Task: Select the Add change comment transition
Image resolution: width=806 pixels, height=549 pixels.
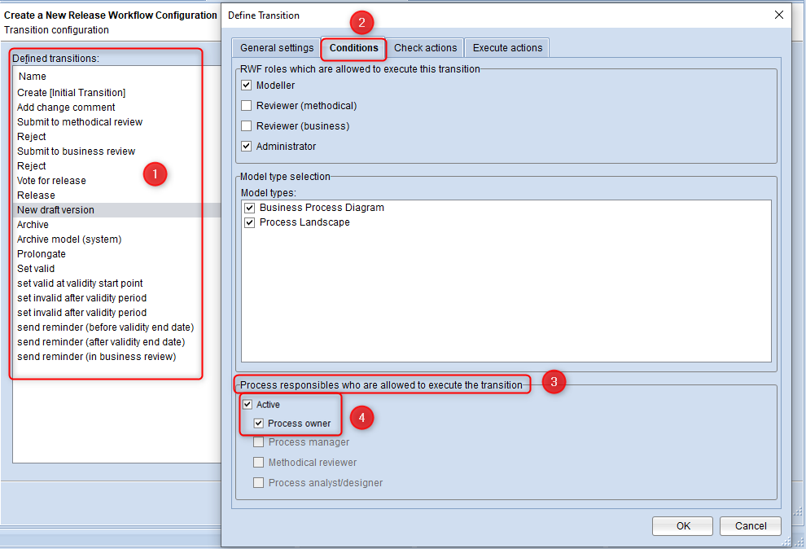Action: point(117,108)
